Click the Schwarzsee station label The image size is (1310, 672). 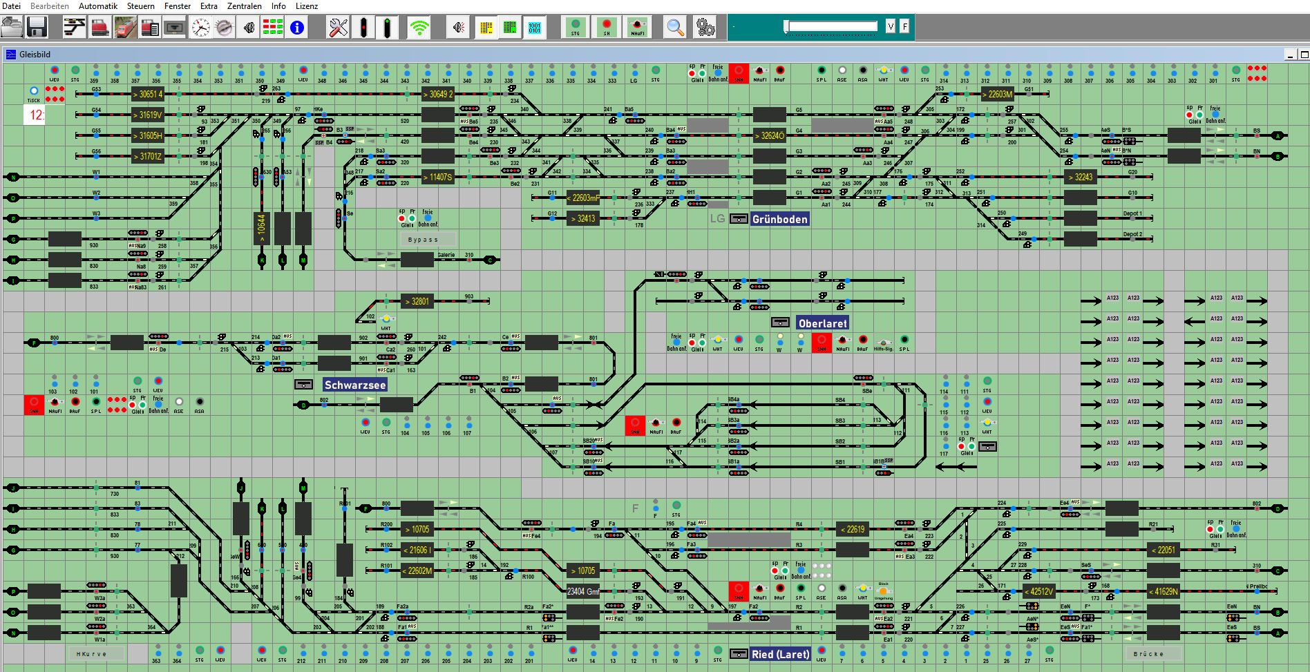[x=355, y=385]
